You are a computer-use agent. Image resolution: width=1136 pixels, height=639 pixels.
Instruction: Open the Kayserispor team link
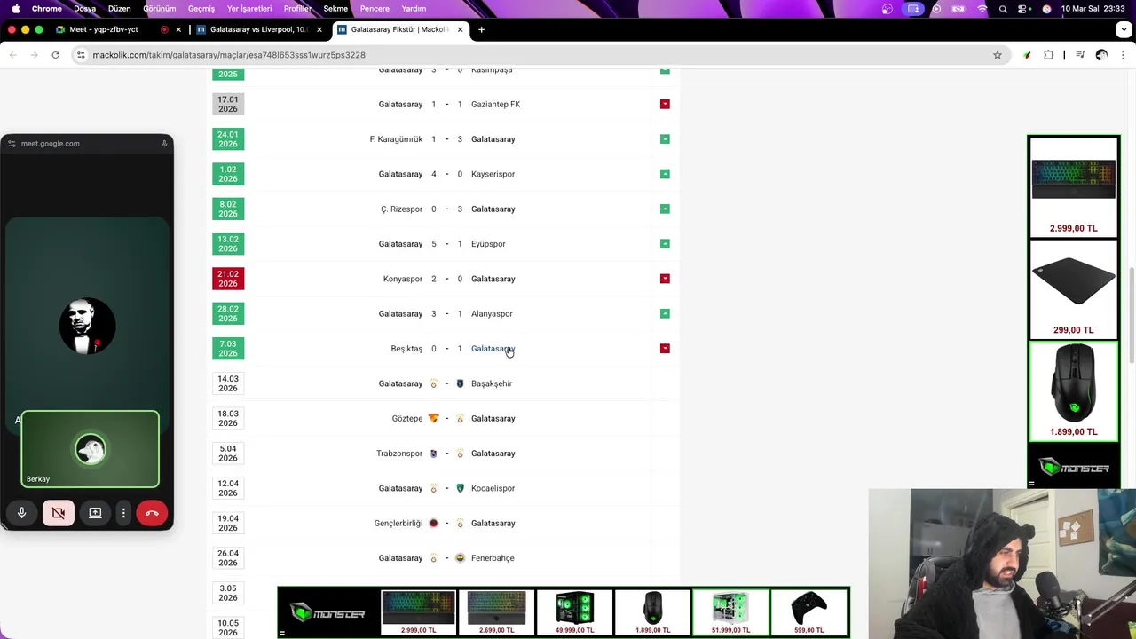tap(493, 174)
